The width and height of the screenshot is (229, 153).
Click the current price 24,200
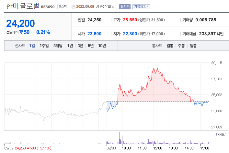pyautogui.click(x=20, y=23)
